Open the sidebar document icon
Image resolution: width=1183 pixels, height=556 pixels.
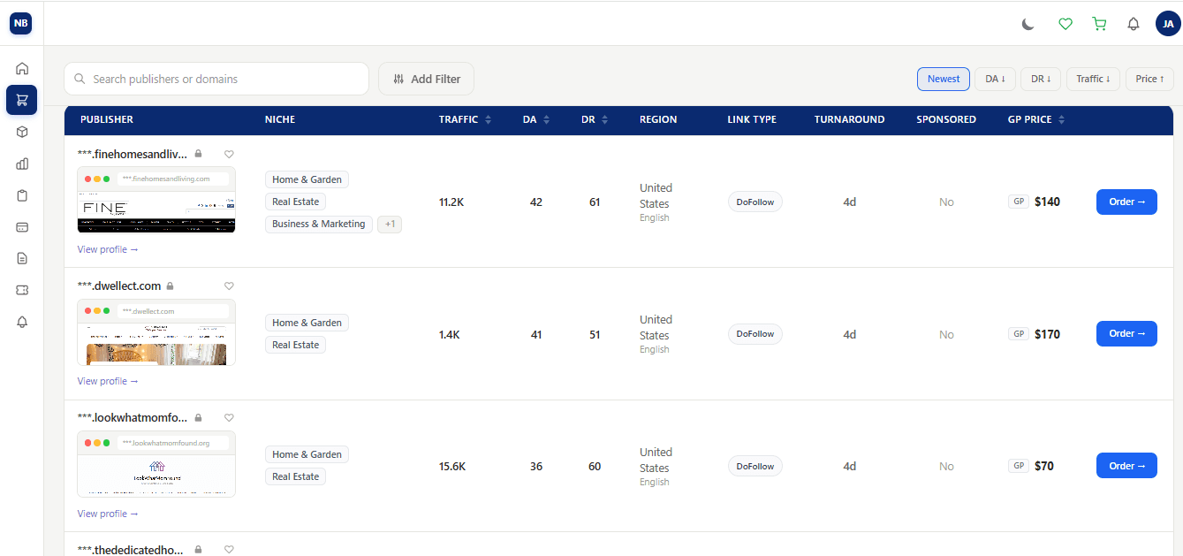(22, 259)
